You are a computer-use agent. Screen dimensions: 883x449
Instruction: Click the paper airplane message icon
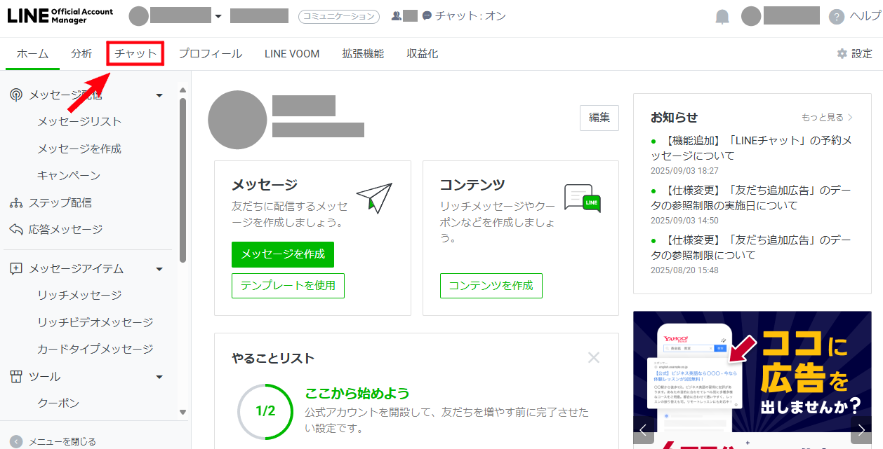[374, 198]
